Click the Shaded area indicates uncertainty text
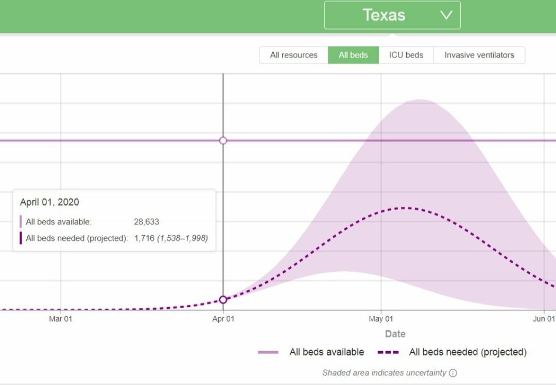The height and width of the screenshot is (385, 556). 384,373
